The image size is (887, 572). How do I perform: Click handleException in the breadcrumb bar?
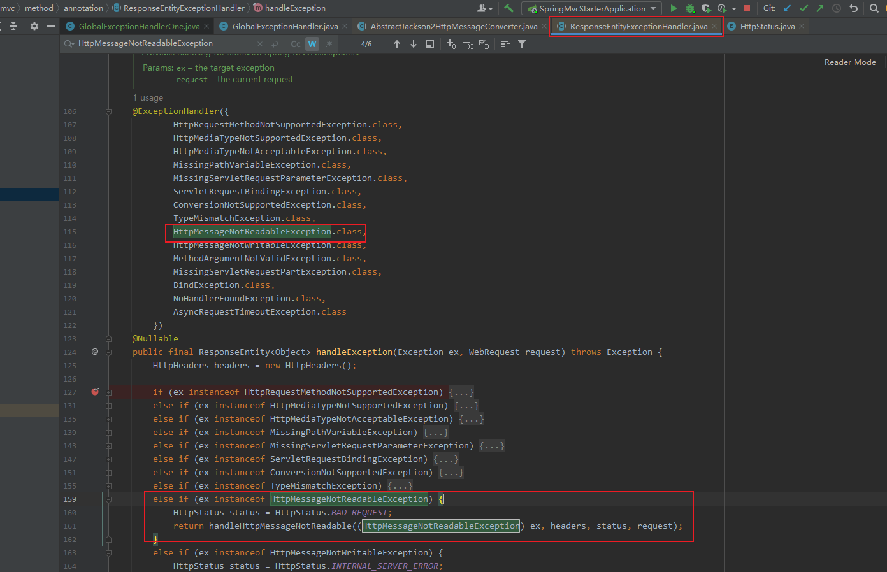[x=295, y=8]
